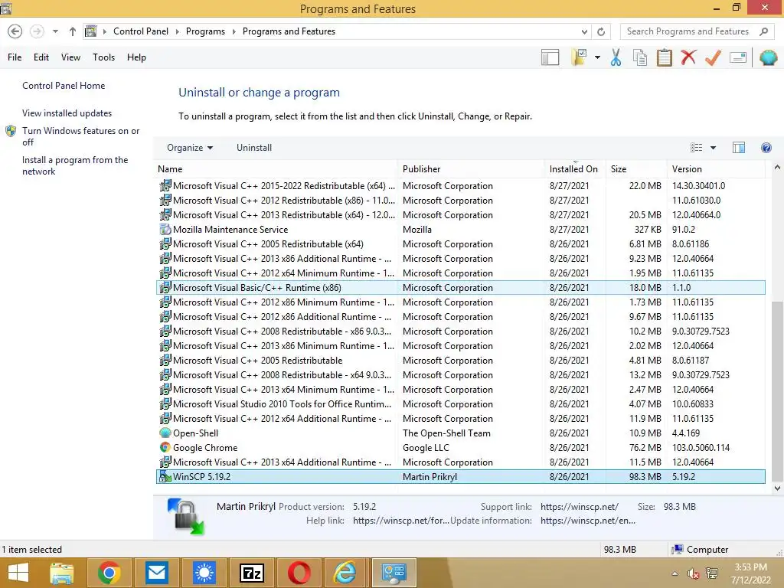
Task: Open Control Panel Home link
Action: click(64, 86)
